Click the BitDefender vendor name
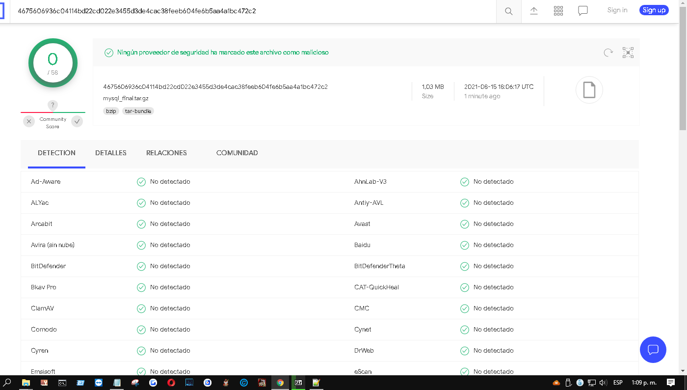687x390 pixels. pyautogui.click(x=48, y=266)
